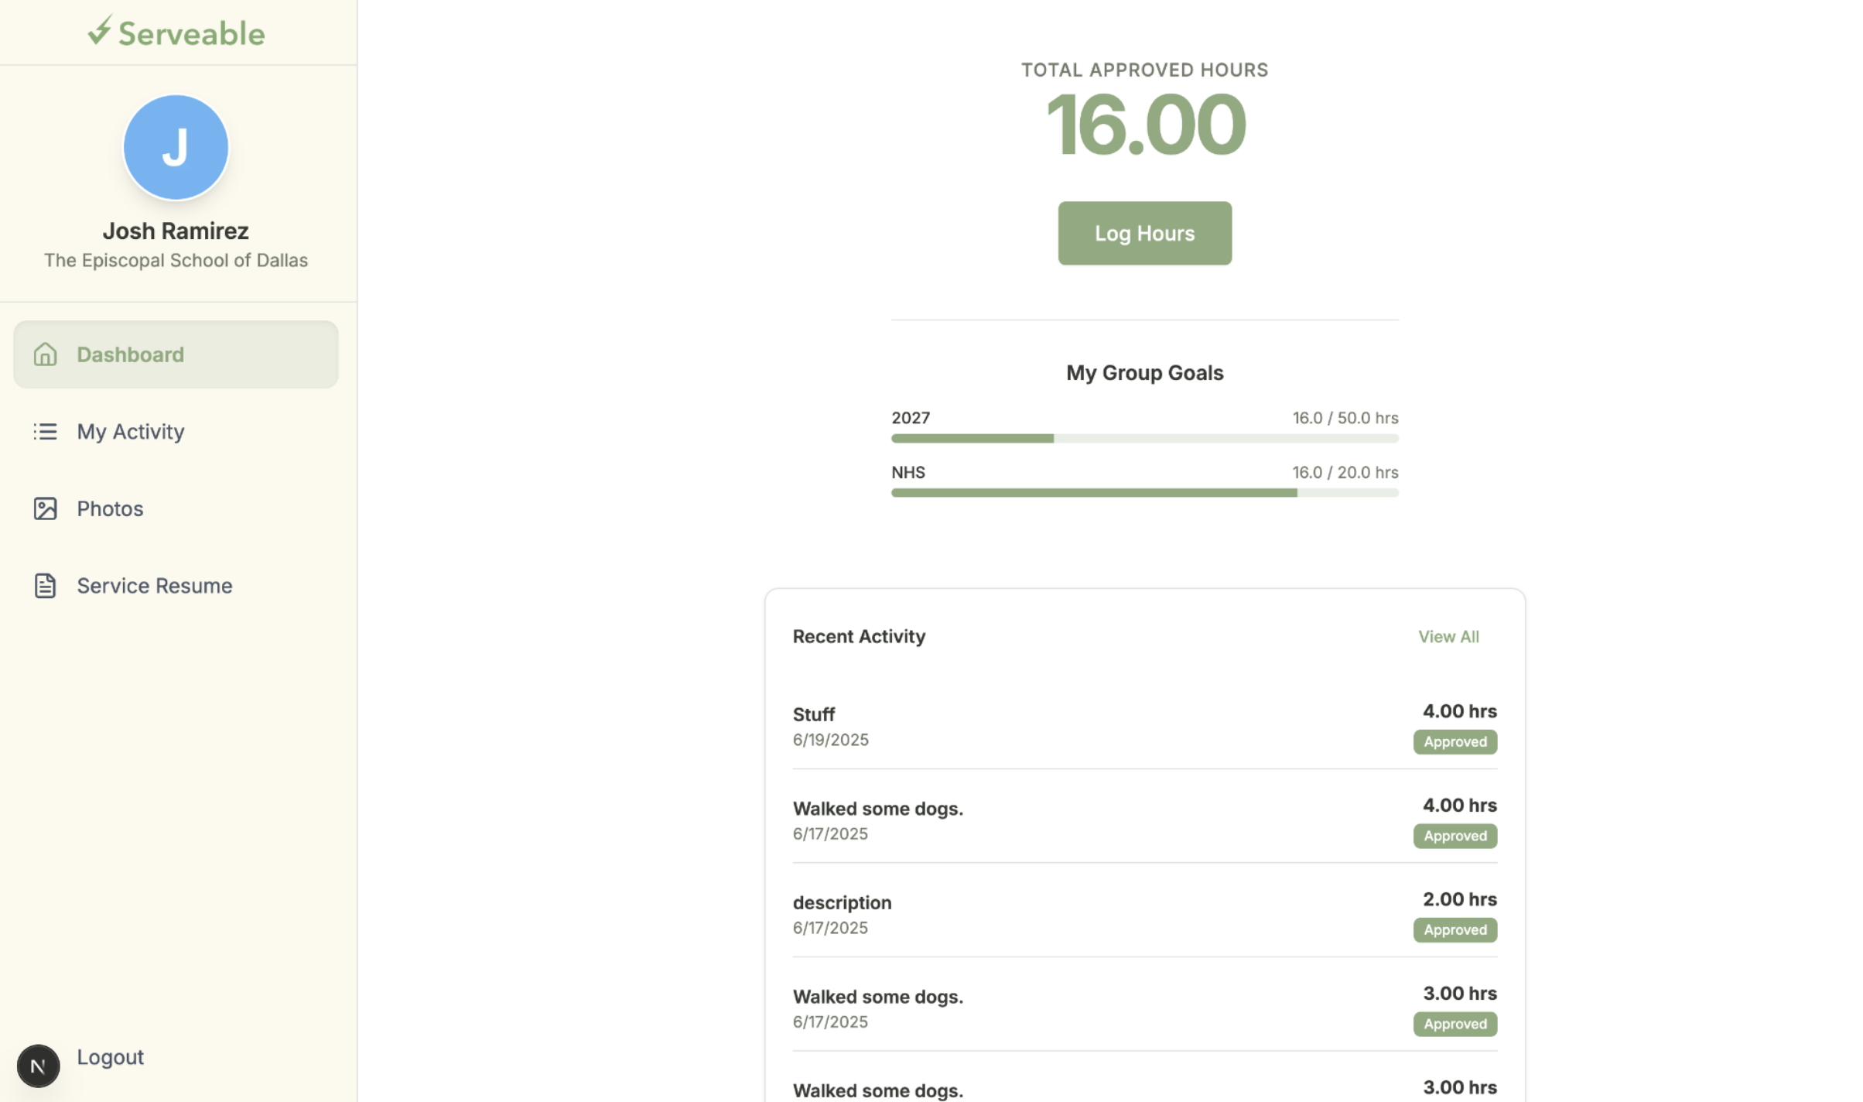This screenshot has height=1102, width=1863.
Task: Click the NHS group goal label
Action: [x=908, y=472]
